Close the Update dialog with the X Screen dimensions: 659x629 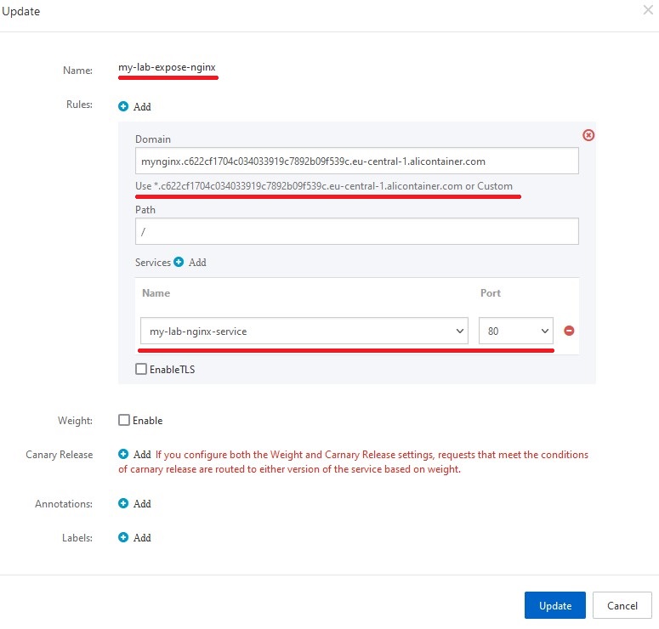[x=648, y=12]
